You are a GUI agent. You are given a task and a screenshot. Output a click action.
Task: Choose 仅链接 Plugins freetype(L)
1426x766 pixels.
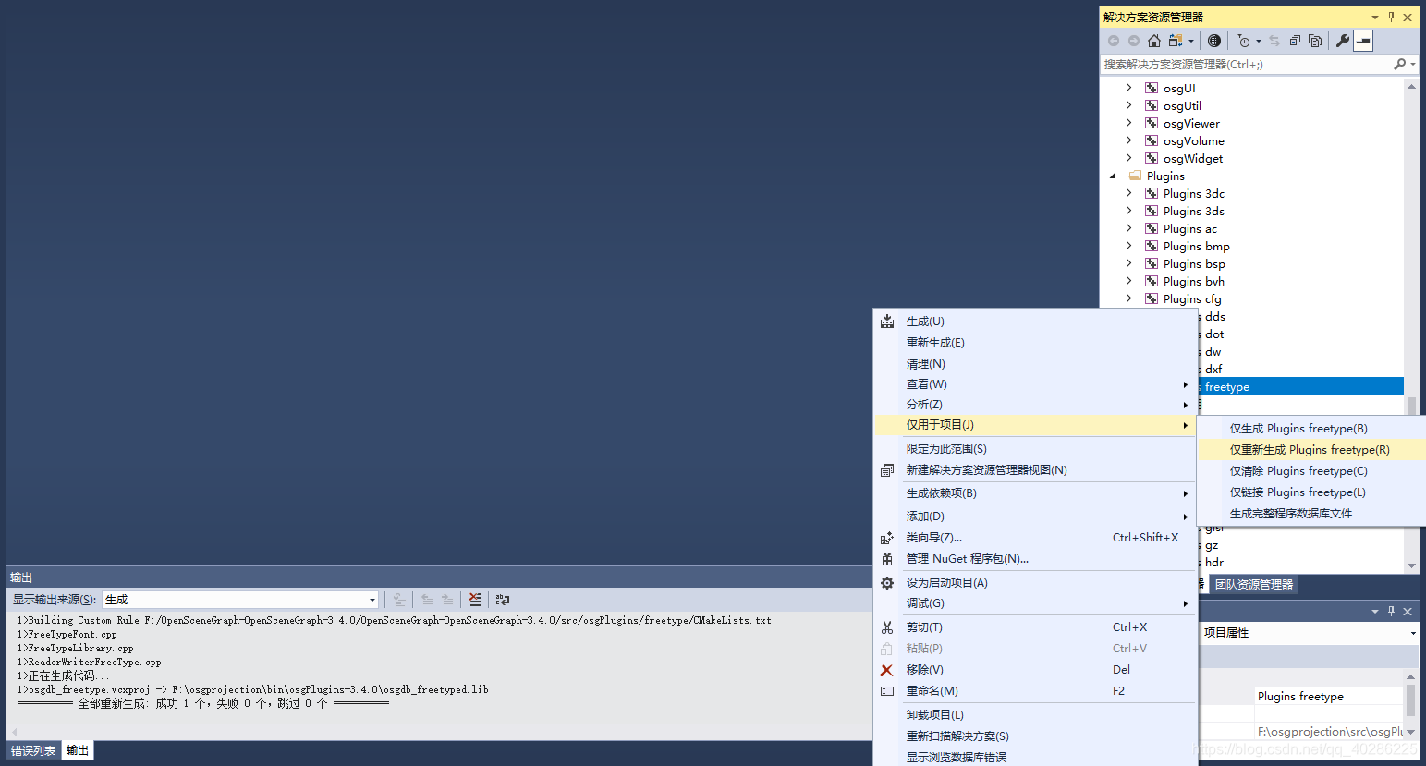pyautogui.click(x=1310, y=492)
